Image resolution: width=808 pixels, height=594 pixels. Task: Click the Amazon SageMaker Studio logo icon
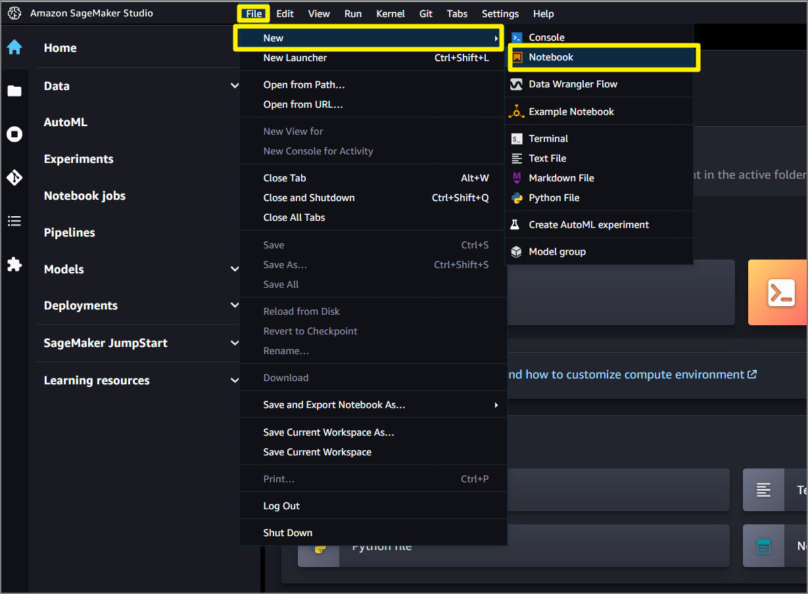(x=14, y=13)
